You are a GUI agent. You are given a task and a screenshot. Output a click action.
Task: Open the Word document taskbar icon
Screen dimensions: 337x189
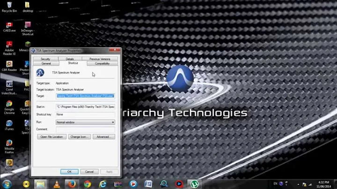pos(148,184)
